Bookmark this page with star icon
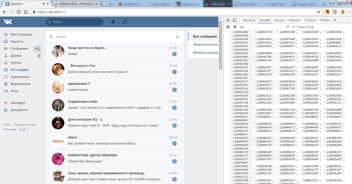This screenshot has width=352, height=184. coord(318,12)
